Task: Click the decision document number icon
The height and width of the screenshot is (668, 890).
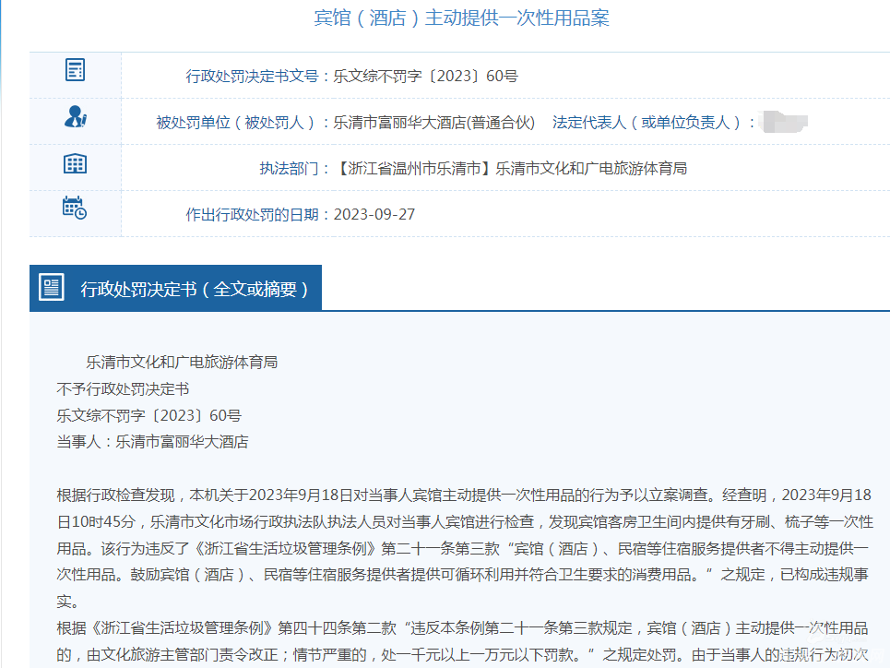Action: 75,70
